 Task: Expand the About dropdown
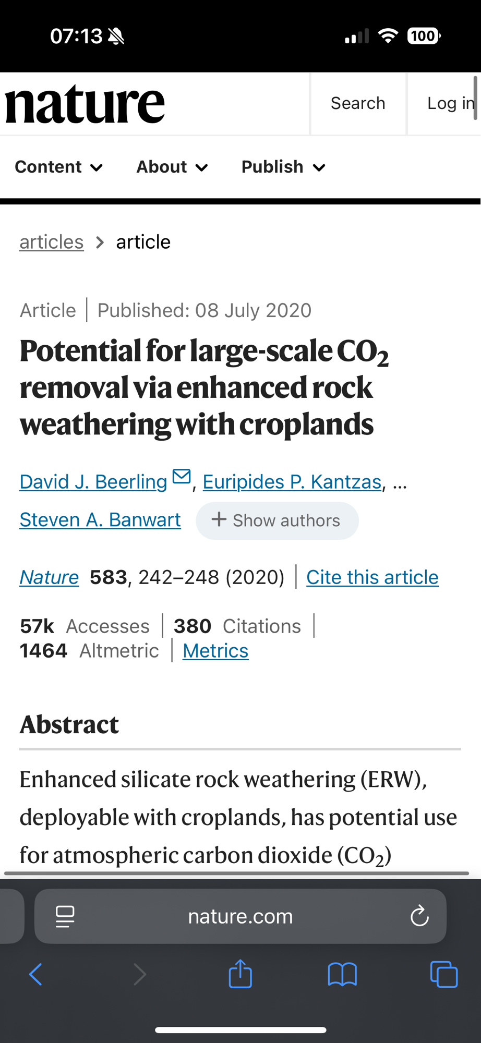point(172,167)
